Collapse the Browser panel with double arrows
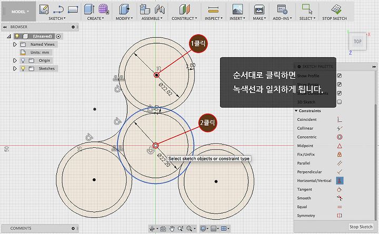Screen dimensions: 379x234 point(5,27)
